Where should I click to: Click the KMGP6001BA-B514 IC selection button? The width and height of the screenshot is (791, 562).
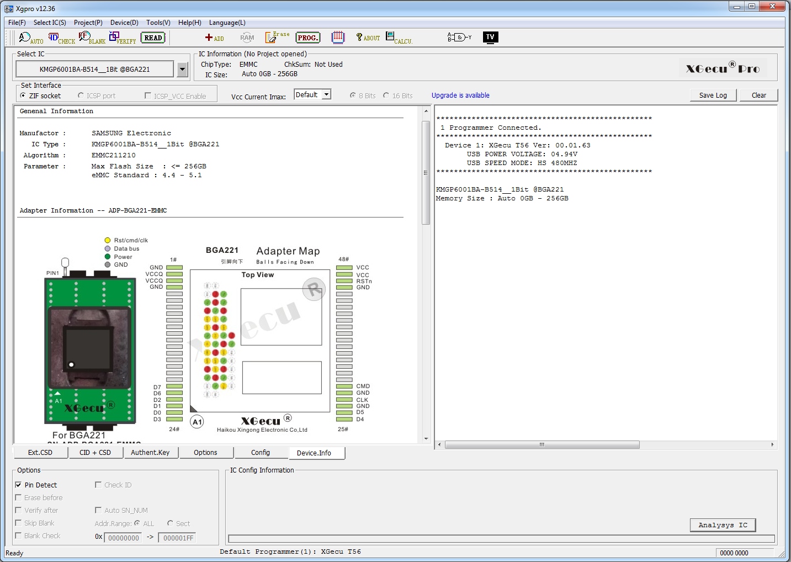pos(95,69)
